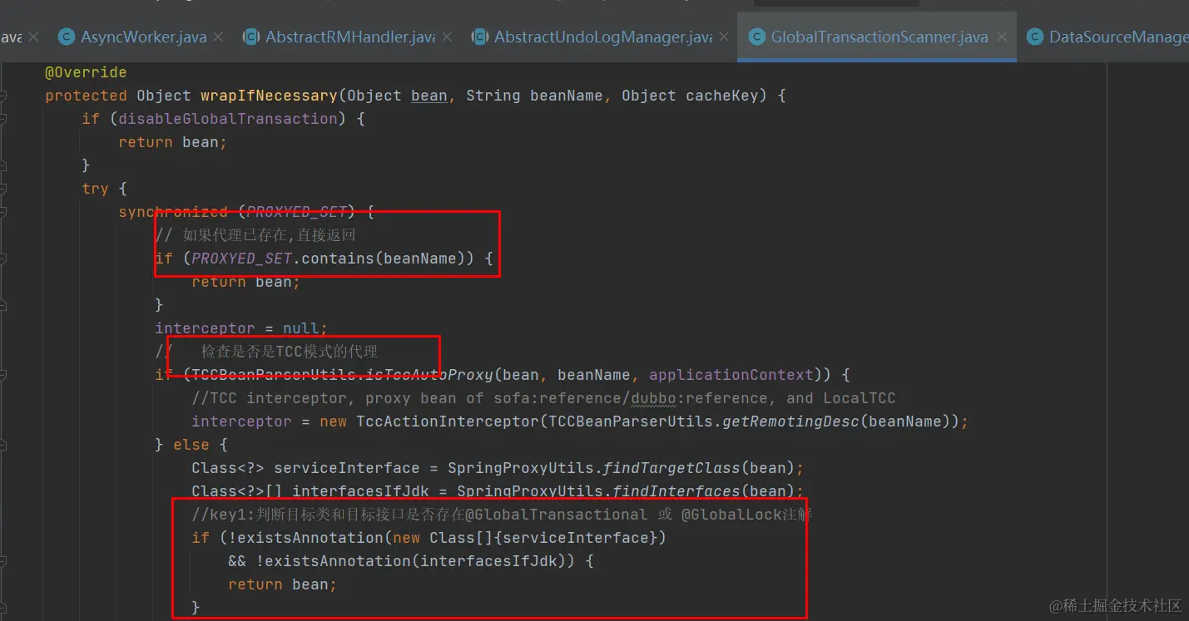Image resolution: width=1189 pixels, height=621 pixels.
Task: Click the '//key1' @GlobalTransactional comment line
Action: pos(502,515)
